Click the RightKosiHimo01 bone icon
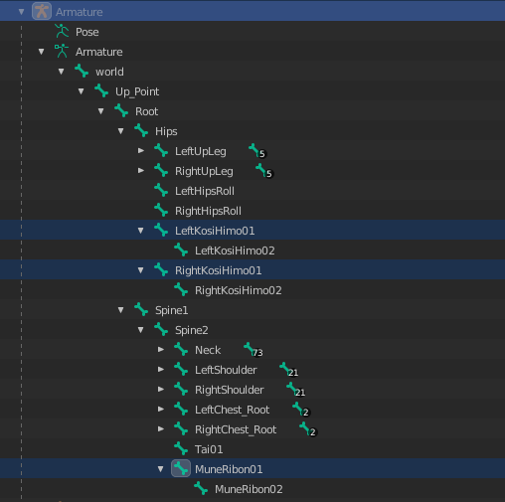The width and height of the screenshot is (505, 502). (x=161, y=270)
